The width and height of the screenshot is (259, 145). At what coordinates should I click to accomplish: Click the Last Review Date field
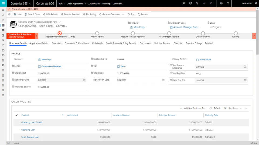(61, 80)
